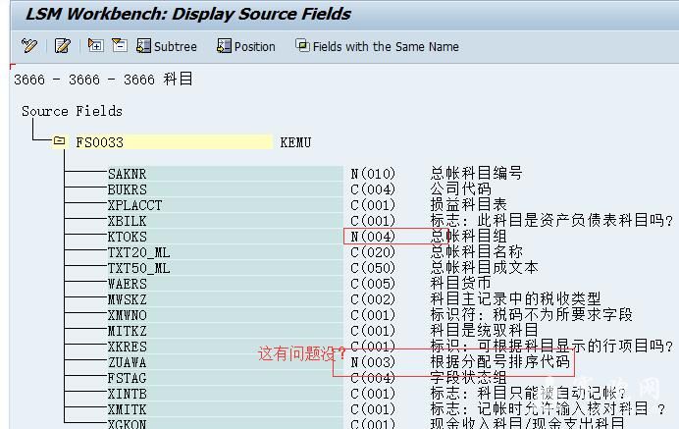Click the 总帐科目名称 description

coord(476,251)
